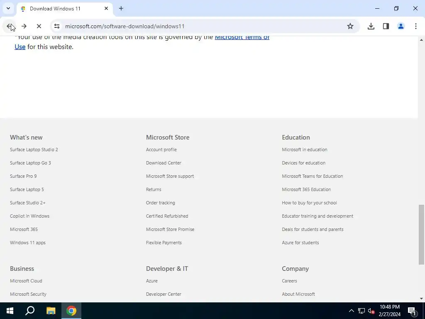Open a new tab with plus button

121,8
